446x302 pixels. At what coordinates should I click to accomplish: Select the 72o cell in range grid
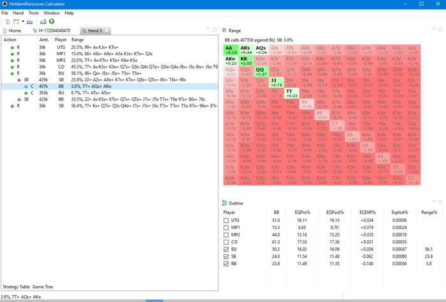click(x=337, y=180)
